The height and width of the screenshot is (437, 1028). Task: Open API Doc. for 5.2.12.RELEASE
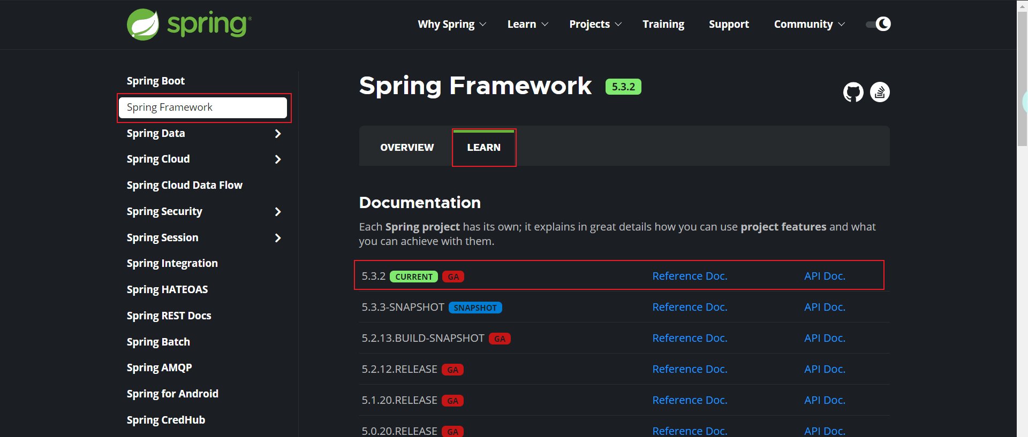pyautogui.click(x=825, y=369)
